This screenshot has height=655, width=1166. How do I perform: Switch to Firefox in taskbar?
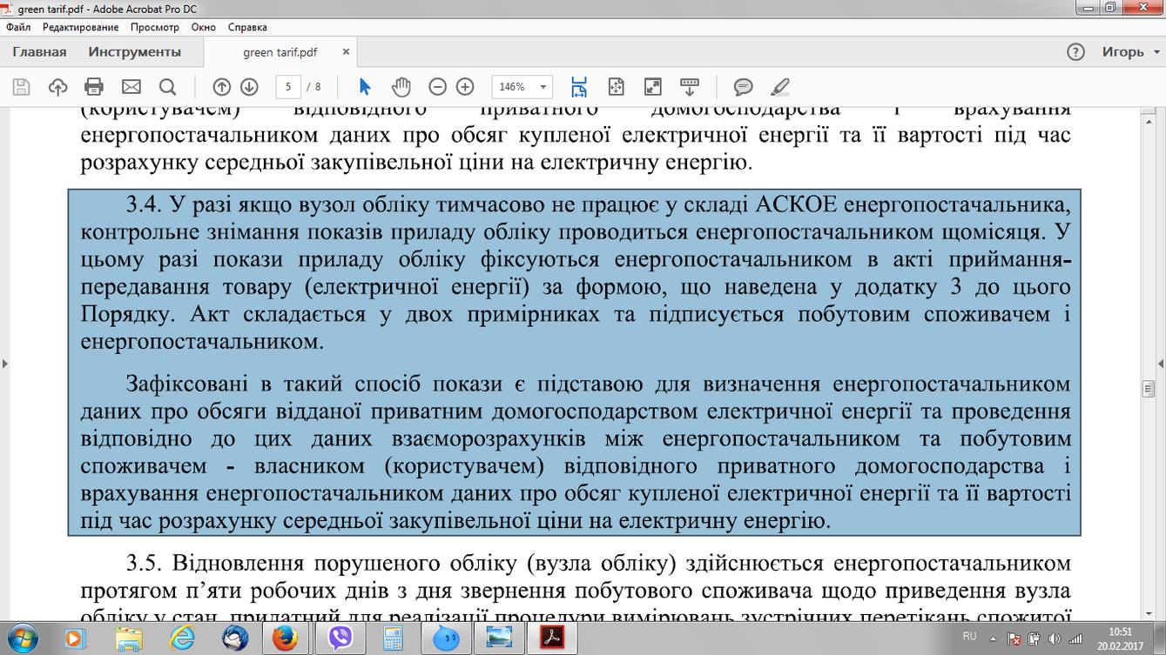point(285,638)
